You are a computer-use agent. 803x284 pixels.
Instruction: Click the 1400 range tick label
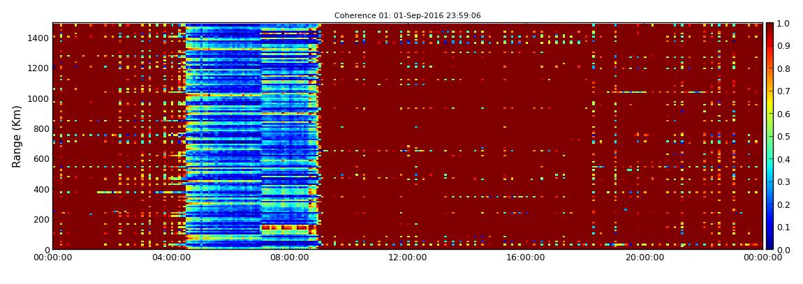(x=39, y=38)
